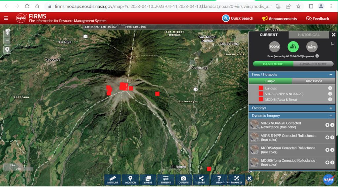
Task: Collapse the Fires / Hotspots section
Action: point(331,75)
